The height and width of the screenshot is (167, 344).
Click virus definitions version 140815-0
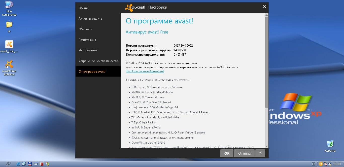180,50
